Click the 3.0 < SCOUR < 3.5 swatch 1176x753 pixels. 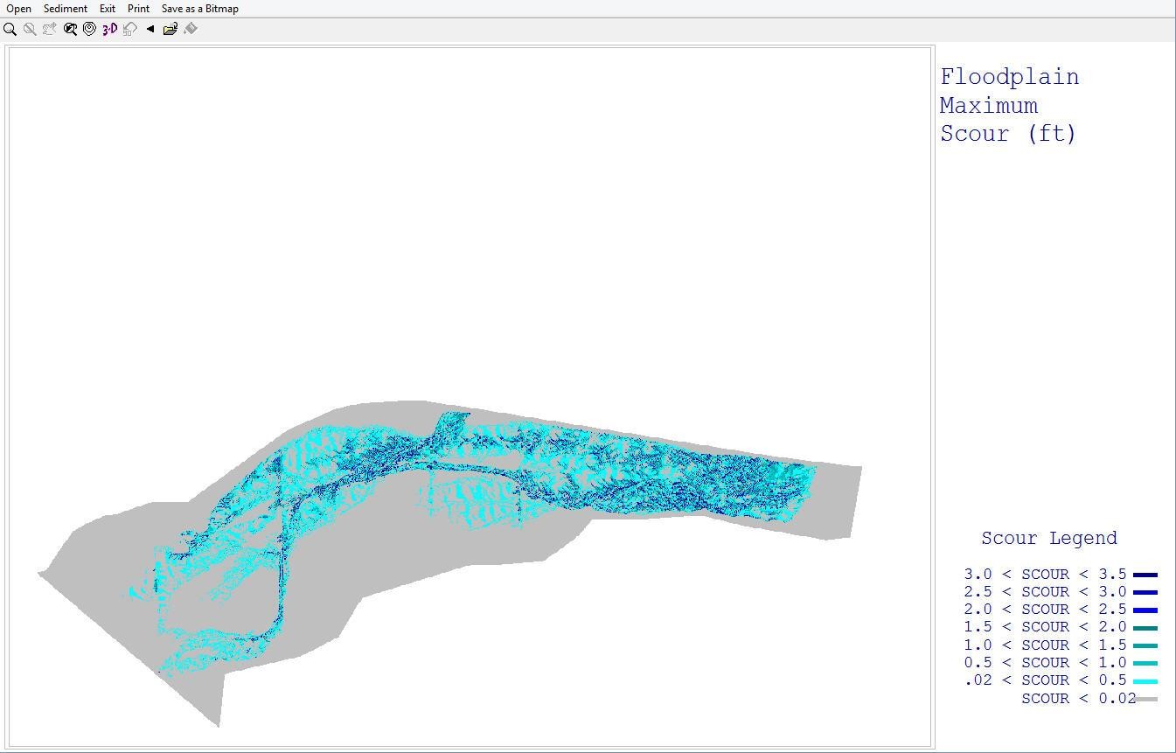click(x=1145, y=575)
